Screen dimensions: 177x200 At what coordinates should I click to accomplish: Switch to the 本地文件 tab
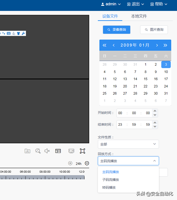click(x=139, y=16)
